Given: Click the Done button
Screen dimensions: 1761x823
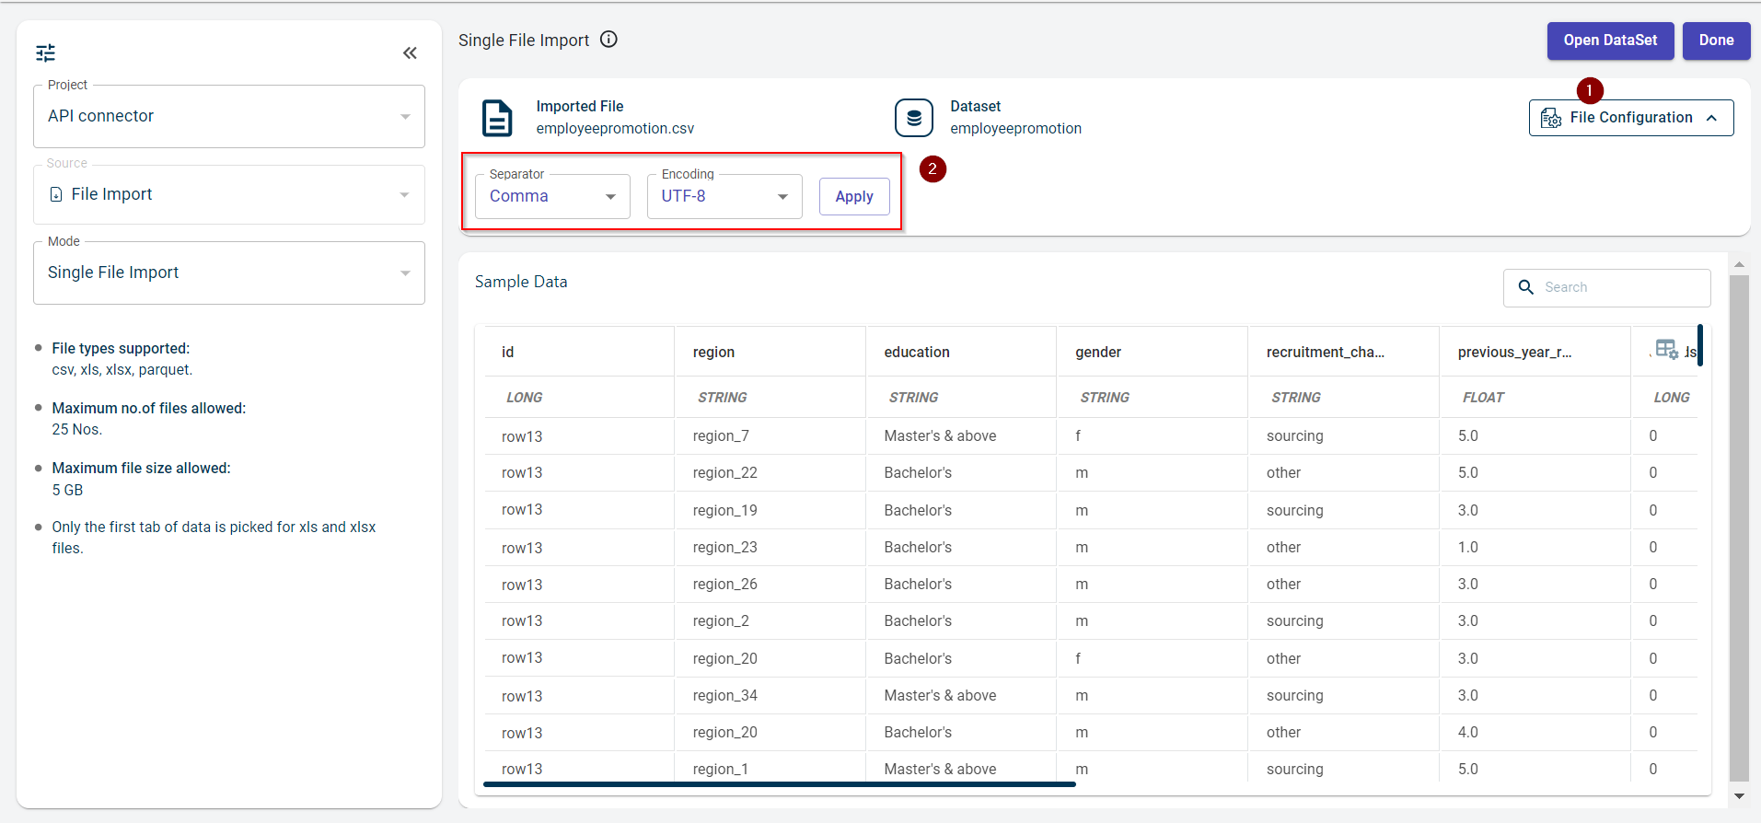Looking at the screenshot, I should [x=1716, y=41].
